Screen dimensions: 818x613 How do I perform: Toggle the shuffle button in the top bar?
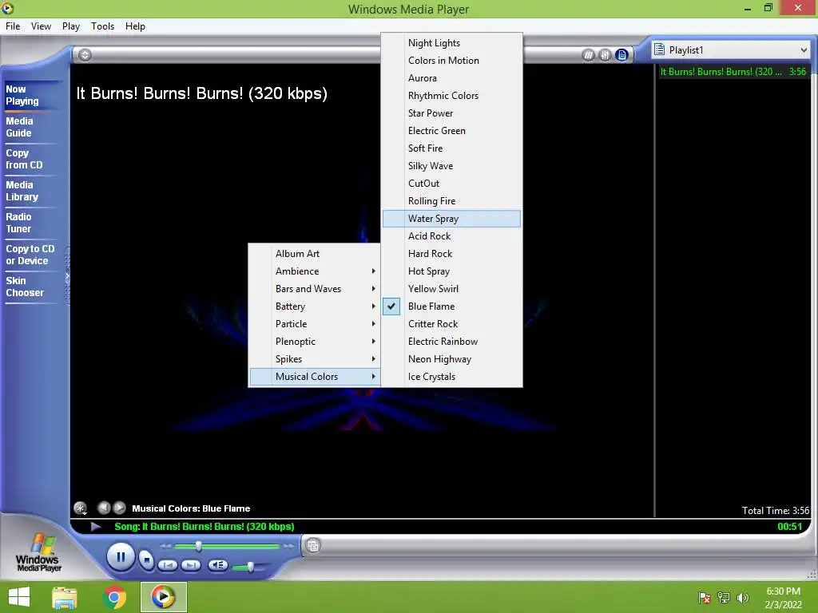coord(589,55)
